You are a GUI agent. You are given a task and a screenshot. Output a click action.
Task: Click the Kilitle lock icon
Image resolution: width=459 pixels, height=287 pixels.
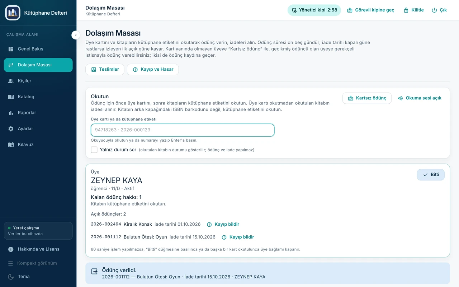[x=406, y=10]
